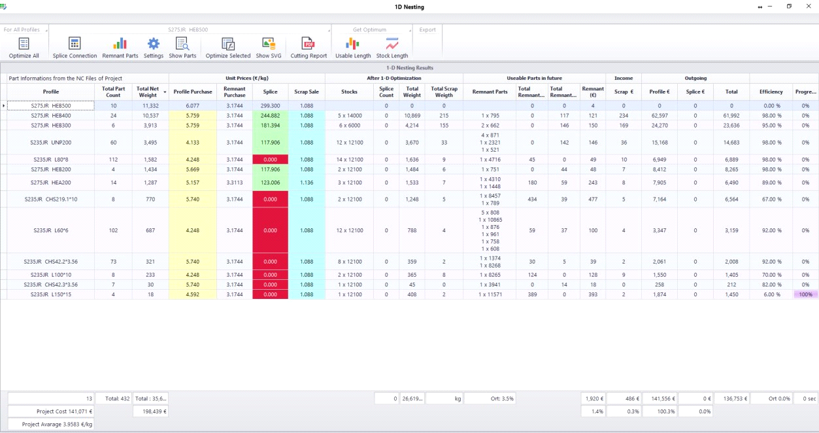Open the Show SVG viewer
The height and width of the screenshot is (433, 819).
[268, 44]
